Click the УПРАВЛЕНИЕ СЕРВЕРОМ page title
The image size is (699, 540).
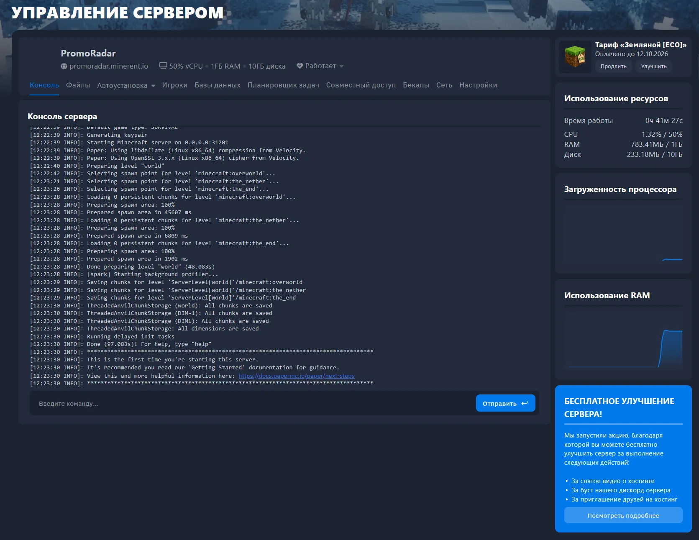tap(118, 13)
